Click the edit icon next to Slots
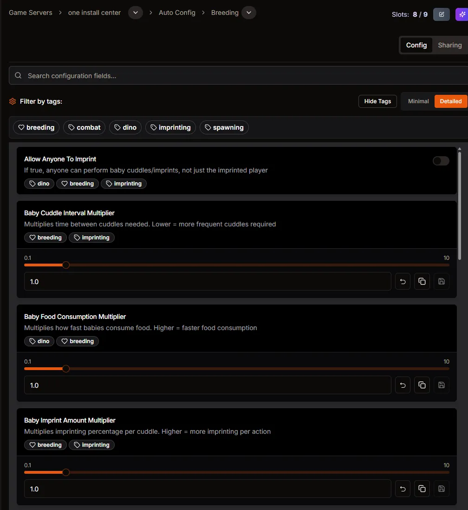 click(441, 14)
